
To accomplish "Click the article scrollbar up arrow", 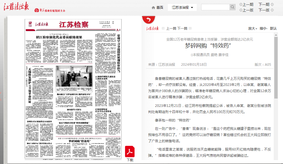I will [x=276, y=35].
